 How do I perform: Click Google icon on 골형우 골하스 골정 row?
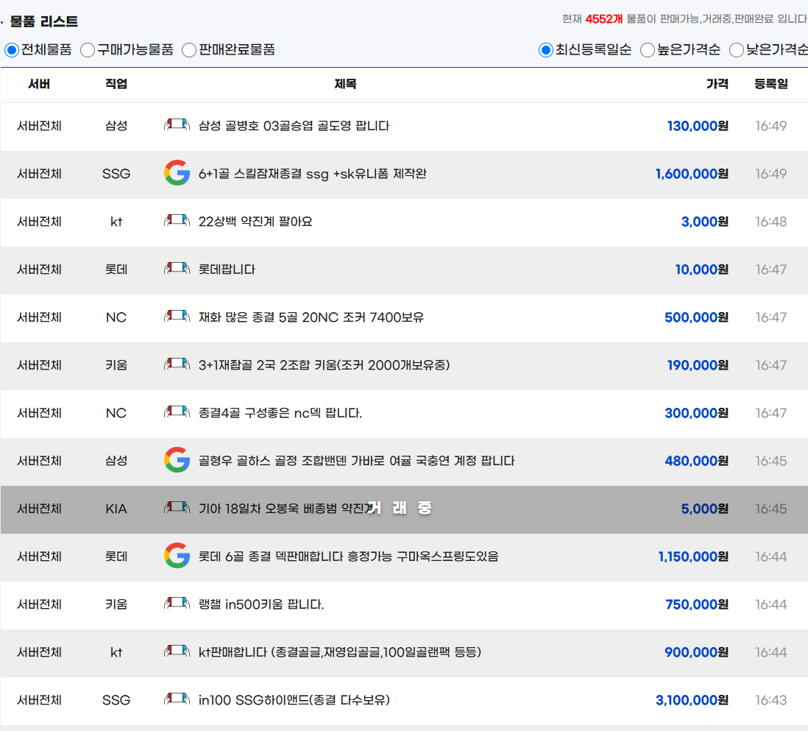177,460
